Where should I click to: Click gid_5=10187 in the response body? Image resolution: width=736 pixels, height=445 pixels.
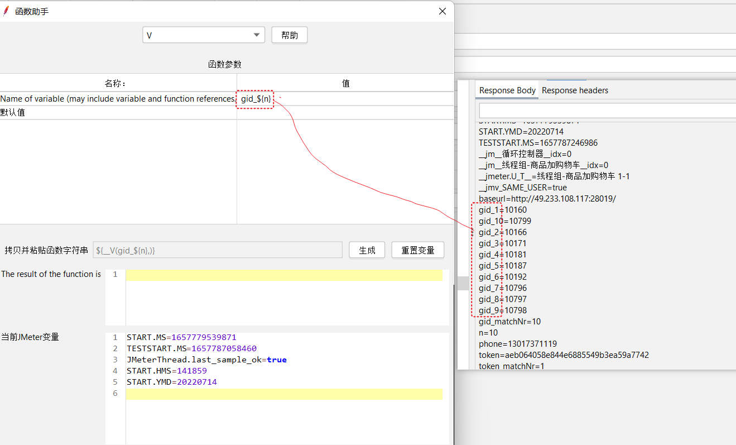pyautogui.click(x=502, y=266)
